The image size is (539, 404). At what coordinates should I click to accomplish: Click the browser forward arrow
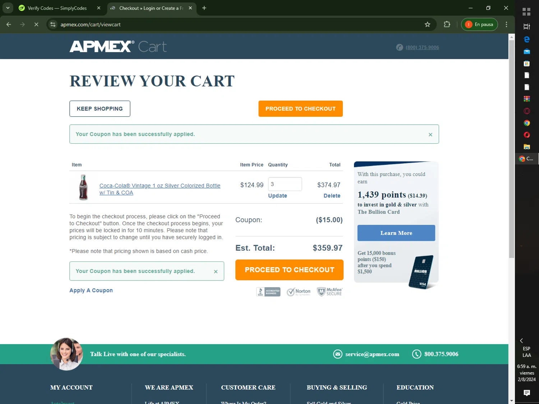[22, 24]
